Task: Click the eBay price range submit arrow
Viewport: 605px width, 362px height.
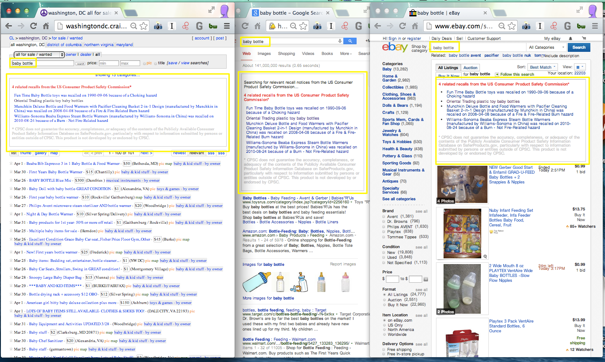Action: click(425, 279)
